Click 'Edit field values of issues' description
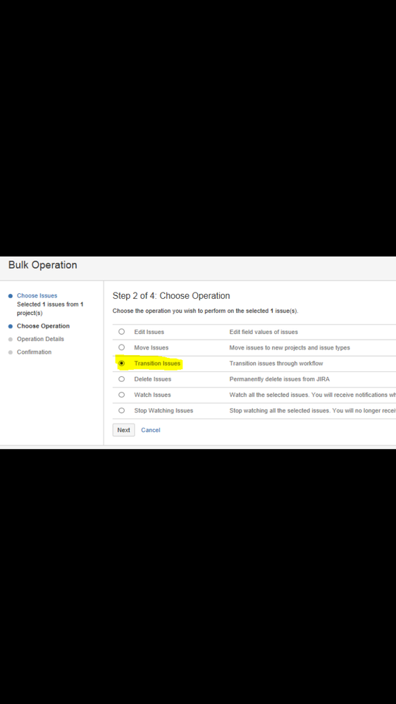Image resolution: width=396 pixels, height=704 pixels. (x=264, y=332)
